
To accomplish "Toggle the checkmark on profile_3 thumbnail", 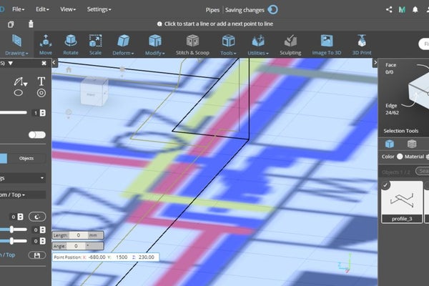I will point(386,184).
